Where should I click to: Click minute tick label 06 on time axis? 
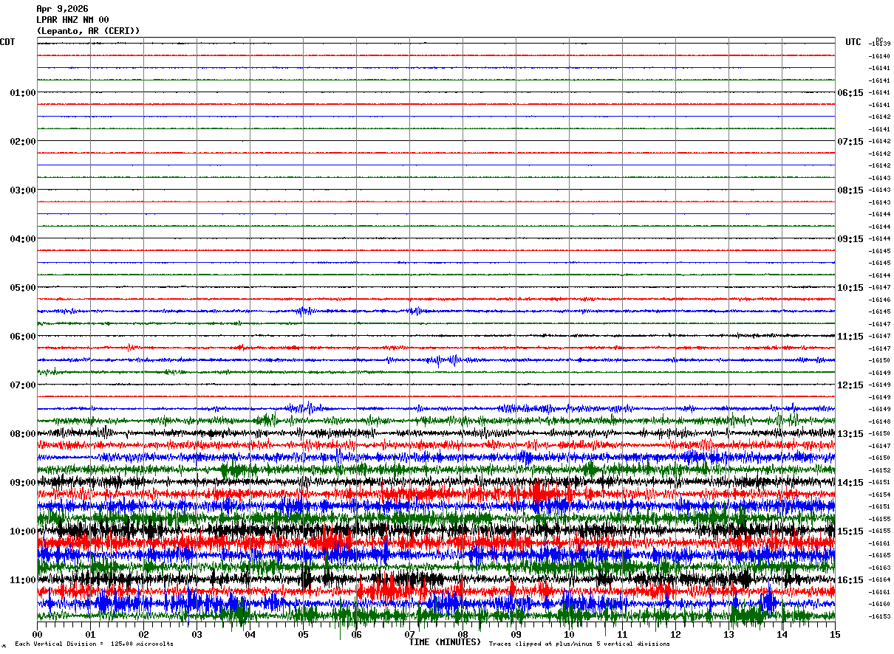(357, 634)
